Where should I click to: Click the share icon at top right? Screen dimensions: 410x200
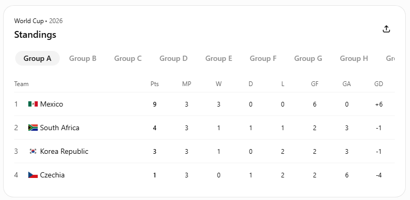(386, 29)
